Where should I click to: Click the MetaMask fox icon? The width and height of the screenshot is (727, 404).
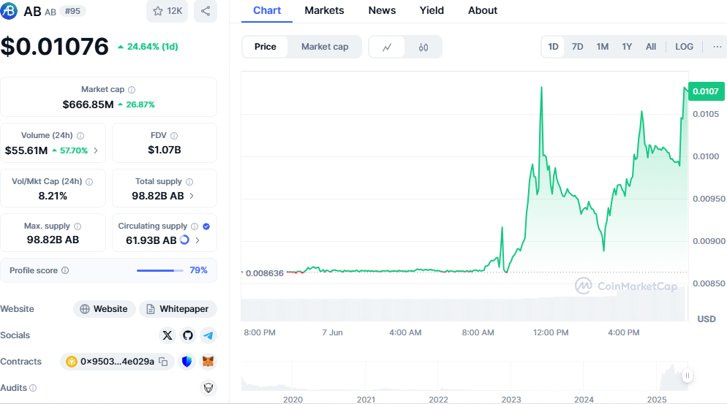point(208,362)
